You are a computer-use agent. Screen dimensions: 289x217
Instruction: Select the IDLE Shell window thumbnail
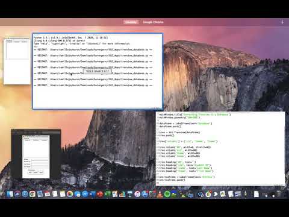click(98, 71)
